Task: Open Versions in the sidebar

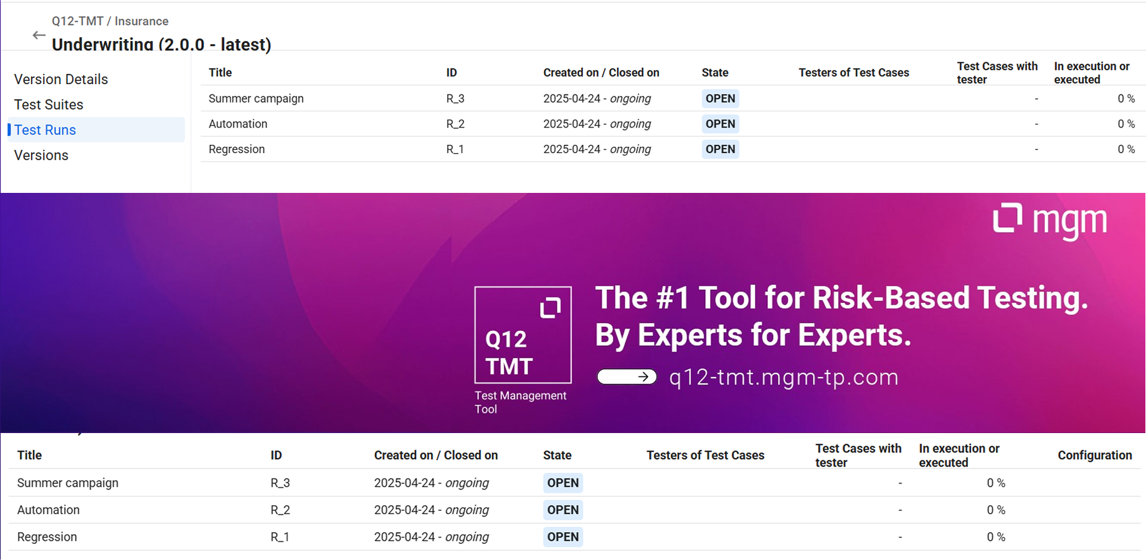Action: click(41, 156)
